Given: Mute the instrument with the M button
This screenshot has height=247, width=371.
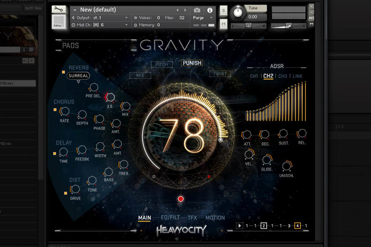Looking at the screenshot, I should pyautogui.click(x=224, y=24).
